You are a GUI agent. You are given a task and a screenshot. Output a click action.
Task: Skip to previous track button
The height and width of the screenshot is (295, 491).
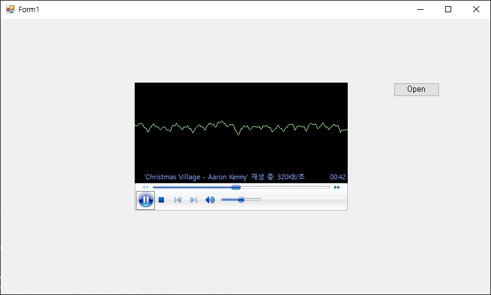click(178, 200)
